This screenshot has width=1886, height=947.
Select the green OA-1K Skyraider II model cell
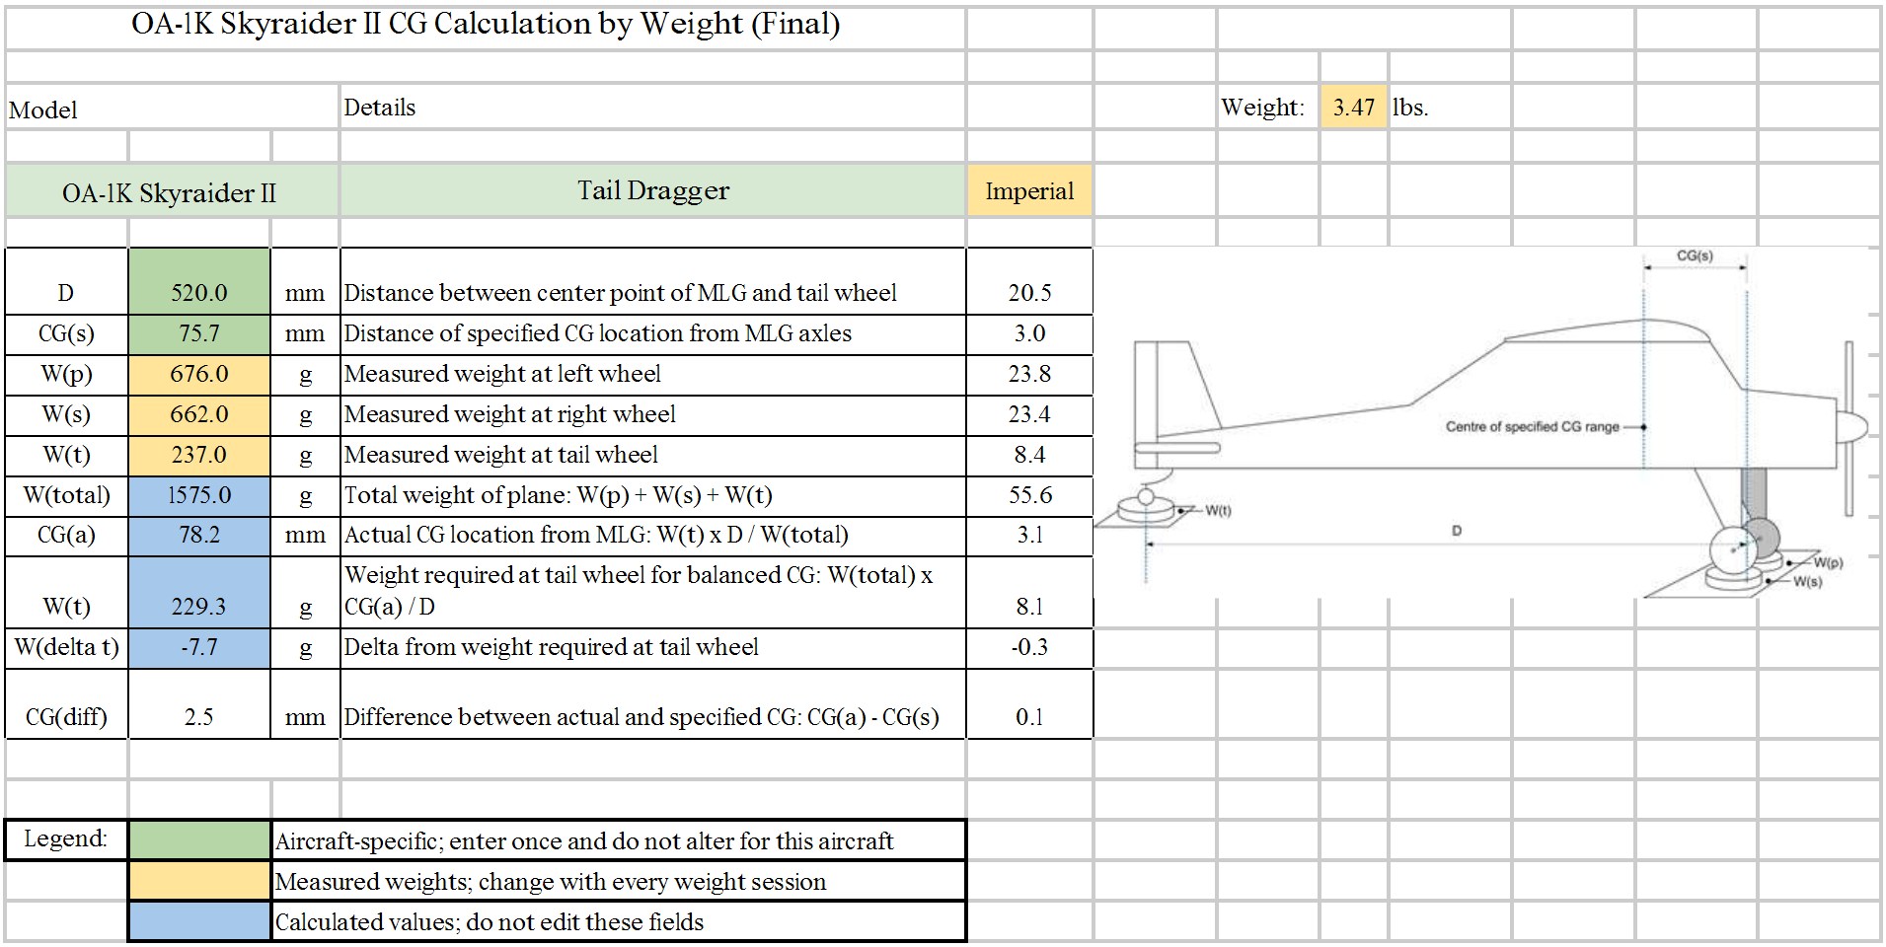point(170,192)
